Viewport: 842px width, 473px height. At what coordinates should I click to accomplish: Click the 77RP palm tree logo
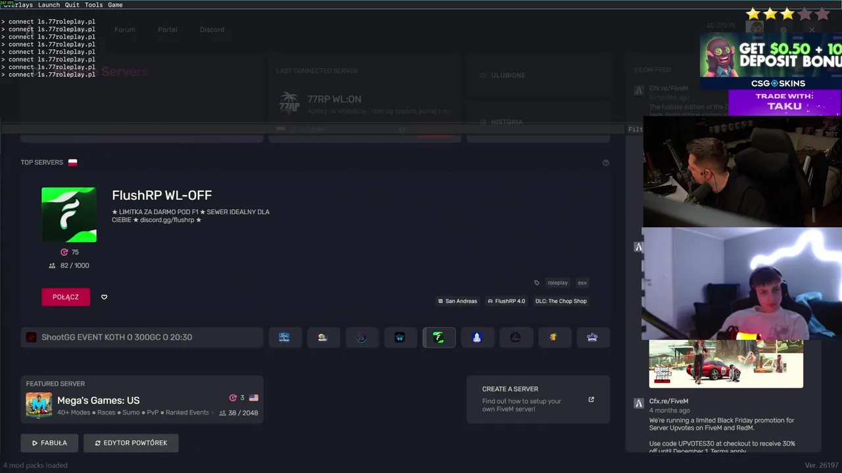pos(289,102)
